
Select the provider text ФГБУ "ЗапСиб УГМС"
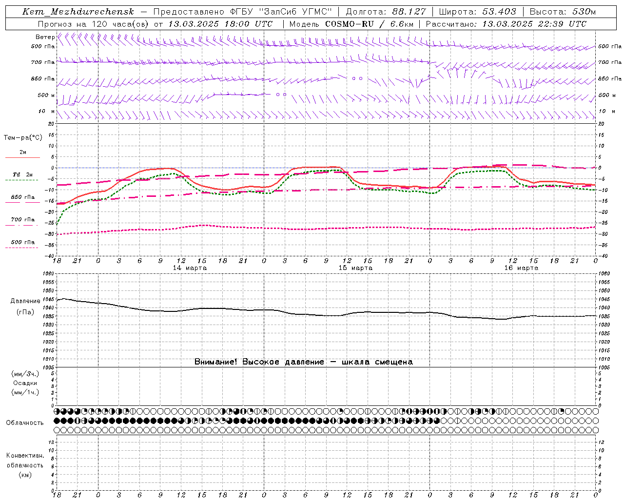[281, 12]
